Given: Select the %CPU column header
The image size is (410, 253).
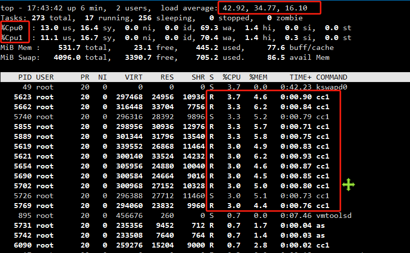Looking at the screenshot, I should (231, 77).
